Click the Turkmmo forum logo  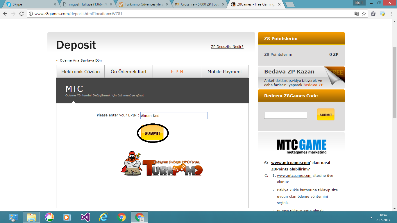(x=162, y=164)
